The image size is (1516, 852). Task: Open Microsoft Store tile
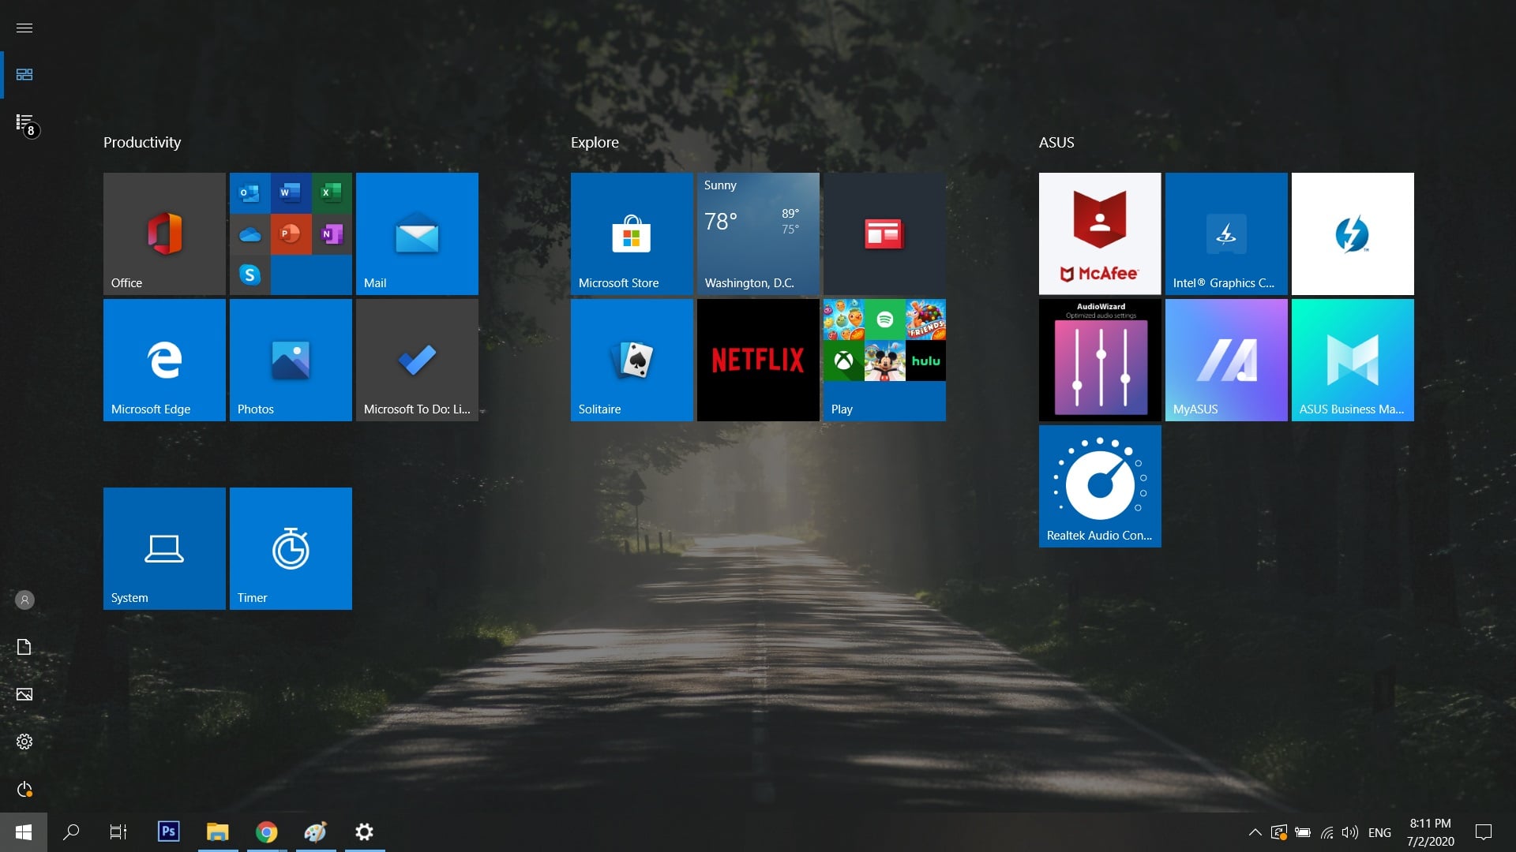[x=632, y=234]
